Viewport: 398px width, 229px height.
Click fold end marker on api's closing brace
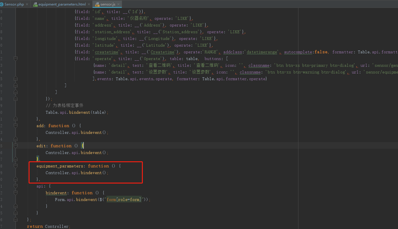click(15, 213)
